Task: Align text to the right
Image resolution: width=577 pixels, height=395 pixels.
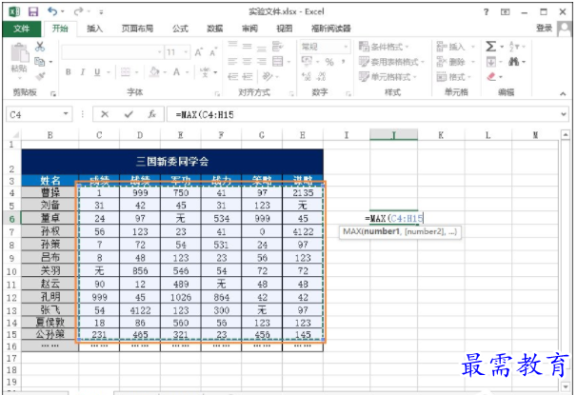Action: coord(261,62)
